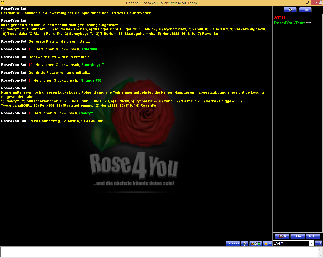The width and height of the screenshot is (323, 258).
Task: Open the mail inbox showing 9 messages
Action: 282,236
